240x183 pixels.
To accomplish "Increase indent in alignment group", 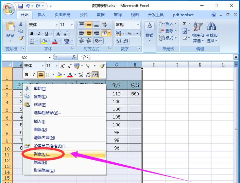I will pos(89,41).
